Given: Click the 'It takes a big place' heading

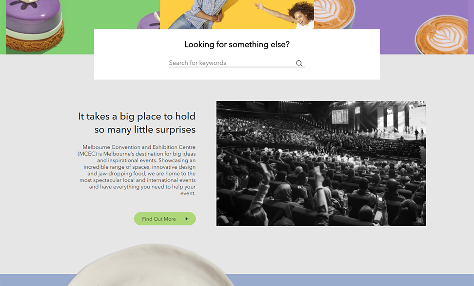Looking at the screenshot, I should click(137, 123).
